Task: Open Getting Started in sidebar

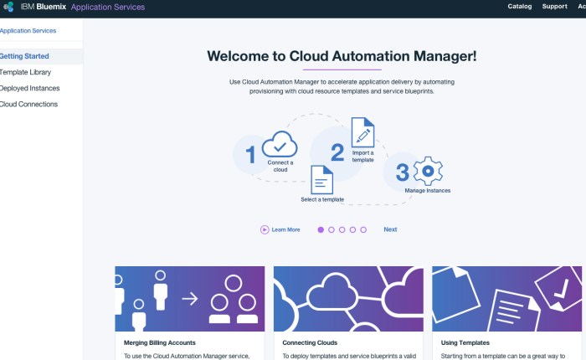Action: (x=41, y=56)
